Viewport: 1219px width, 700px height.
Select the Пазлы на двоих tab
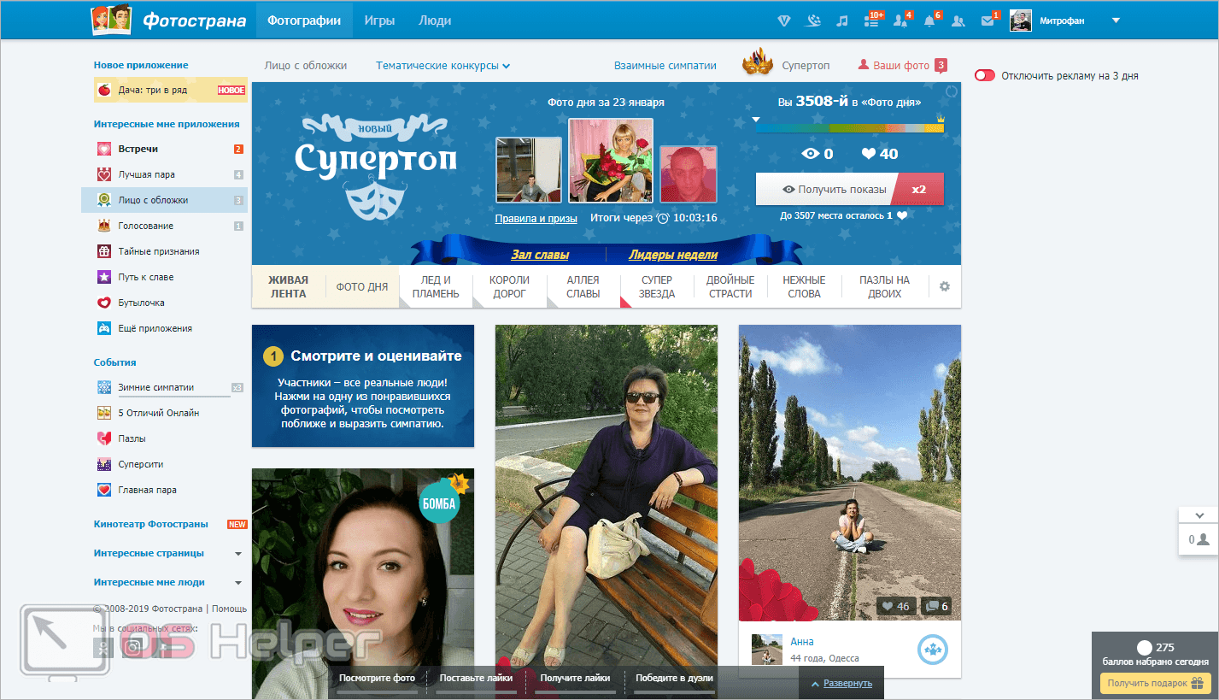pos(884,286)
